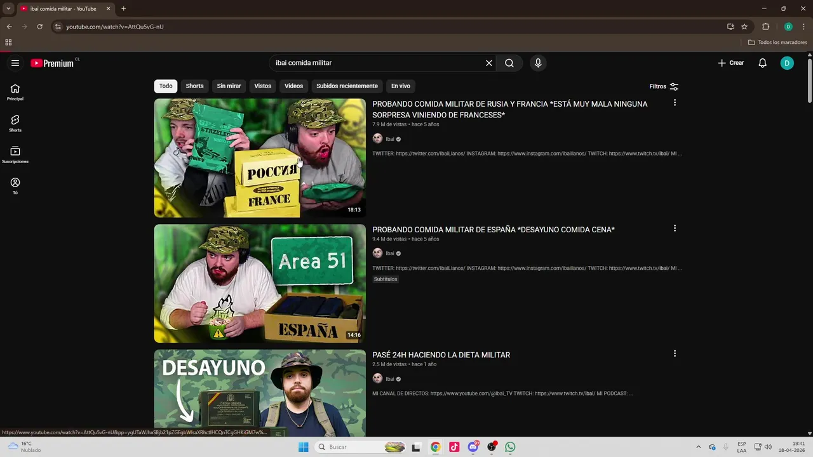Screen dimensions: 813x457
Task: Click the Subtítulos badge on España video
Action: 386,279
